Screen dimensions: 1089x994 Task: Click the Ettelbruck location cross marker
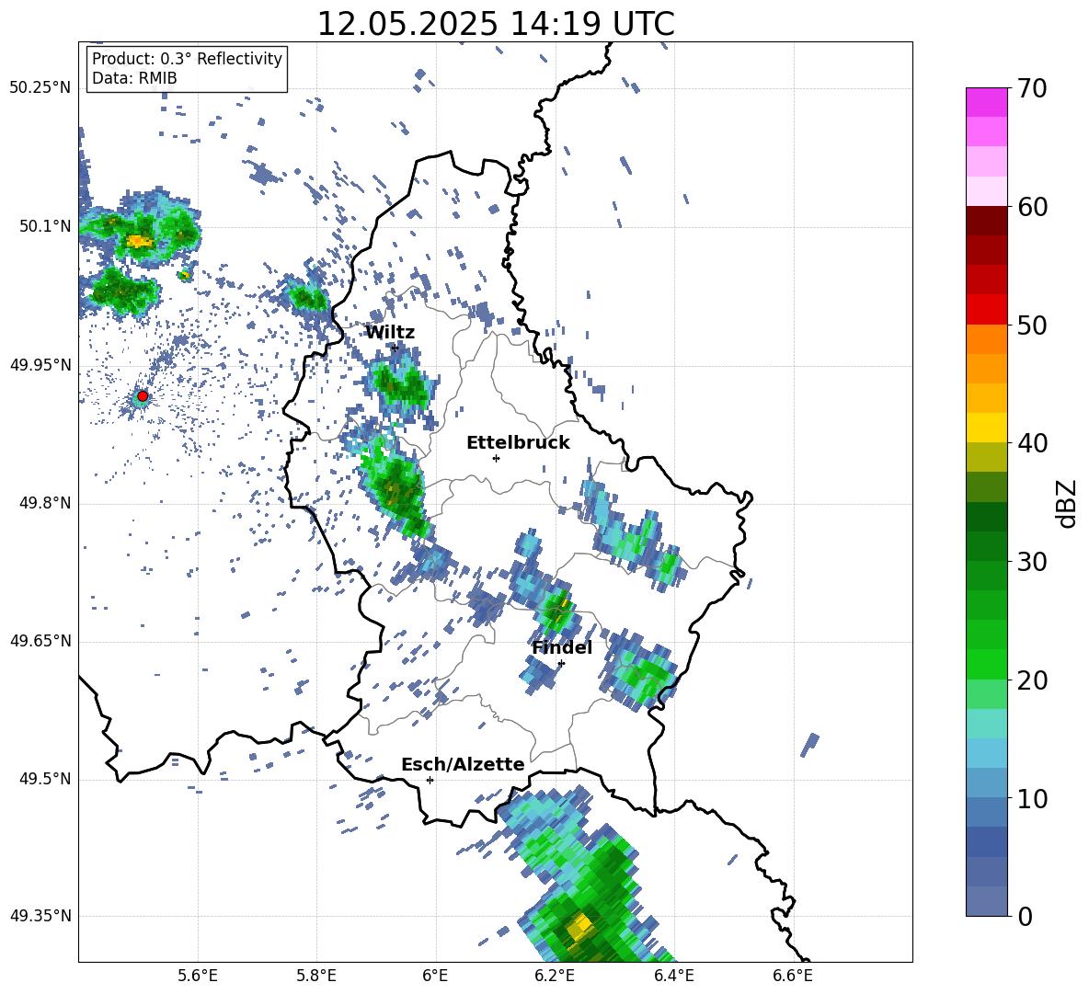(496, 458)
